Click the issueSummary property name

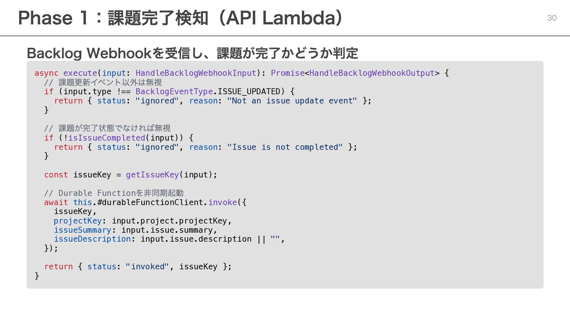(83, 230)
